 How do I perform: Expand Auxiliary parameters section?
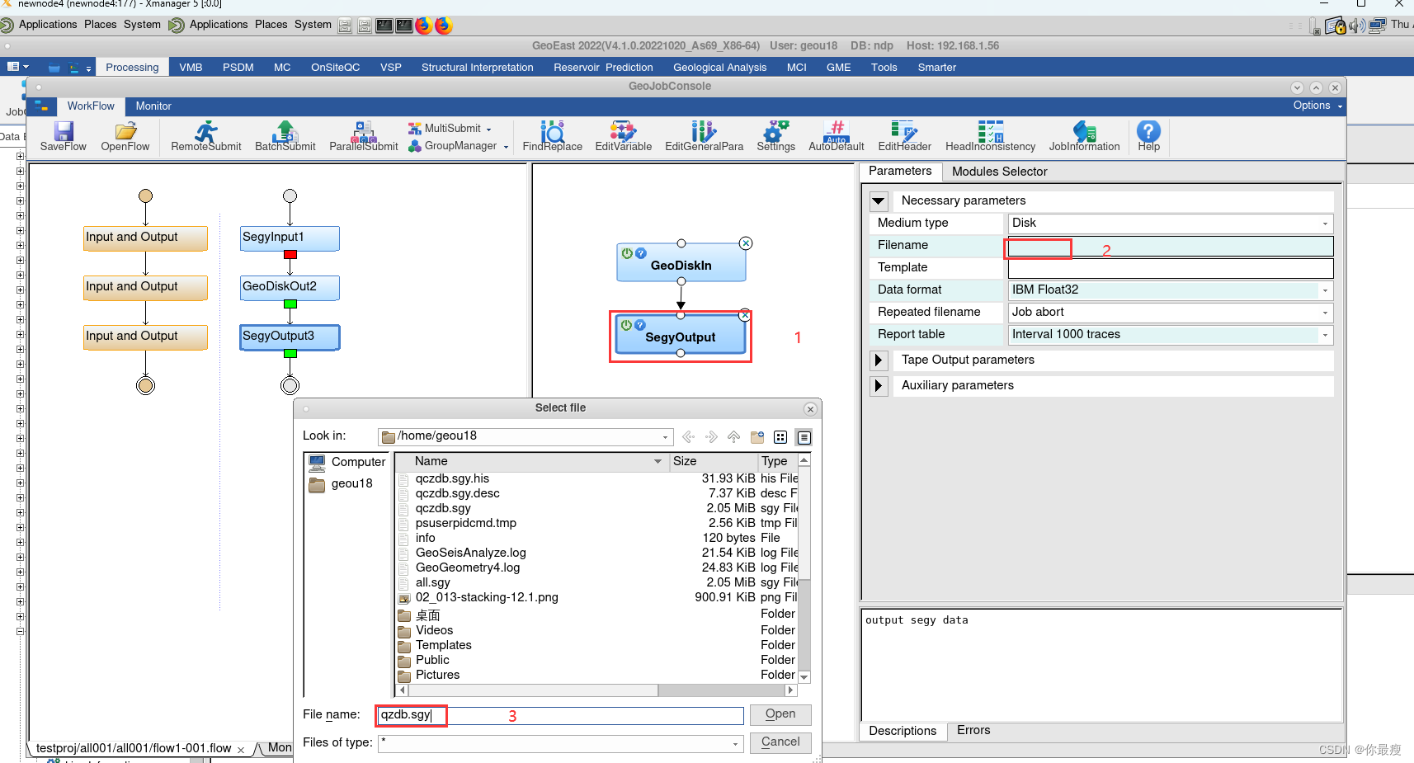(879, 386)
